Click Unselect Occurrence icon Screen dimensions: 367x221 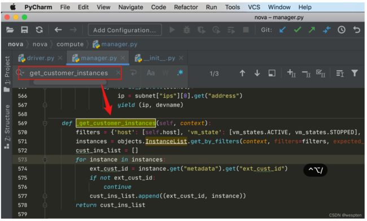tap(306, 74)
